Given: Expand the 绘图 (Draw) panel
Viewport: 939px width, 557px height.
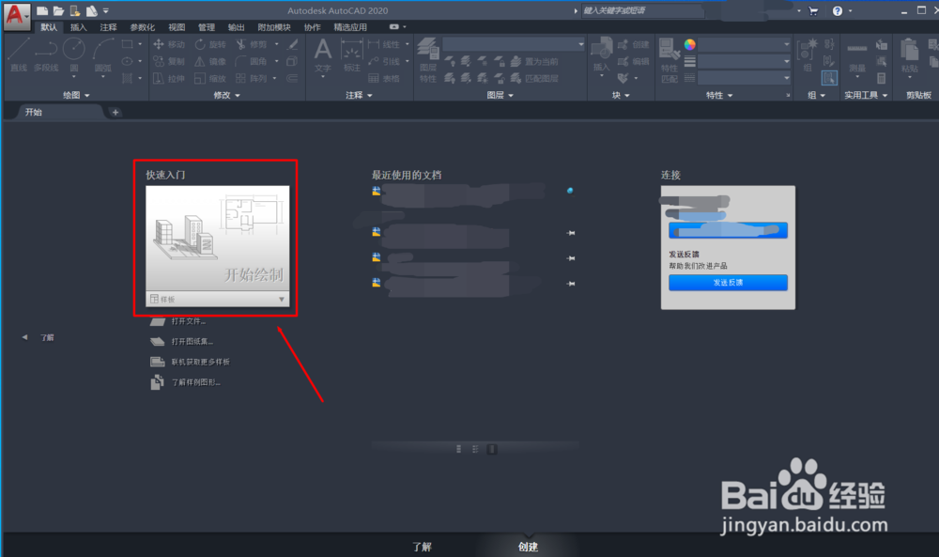Looking at the screenshot, I should [x=76, y=95].
